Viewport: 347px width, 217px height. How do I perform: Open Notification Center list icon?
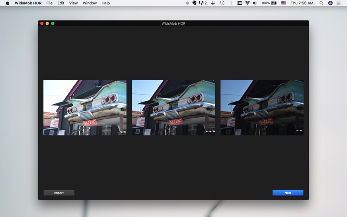(x=338, y=3)
